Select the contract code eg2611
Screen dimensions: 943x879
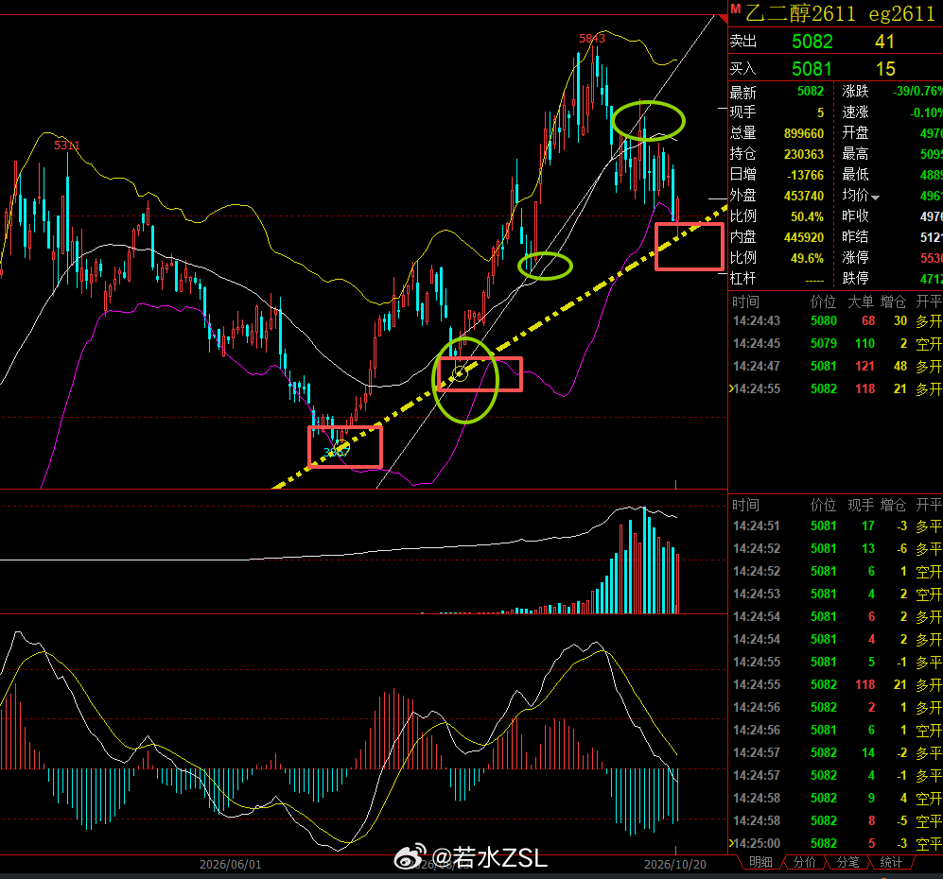(902, 13)
